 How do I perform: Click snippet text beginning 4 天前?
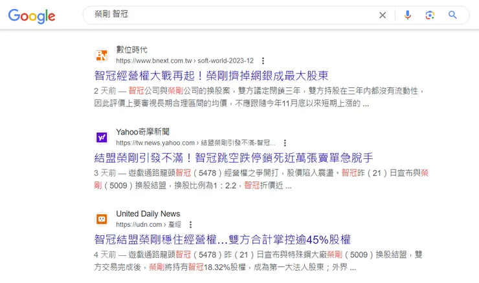(x=258, y=261)
